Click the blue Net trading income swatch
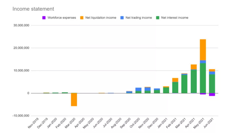Viewport: 228px width, 133px height. click(122, 18)
